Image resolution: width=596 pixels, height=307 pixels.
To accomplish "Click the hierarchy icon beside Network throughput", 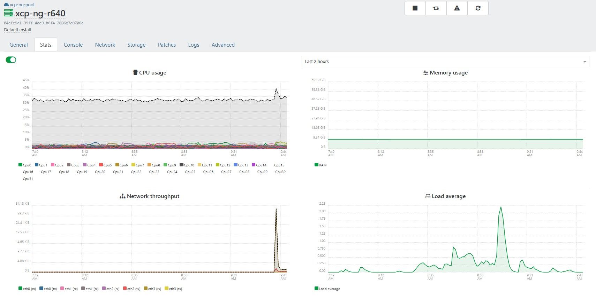I will [x=122, y=196].
